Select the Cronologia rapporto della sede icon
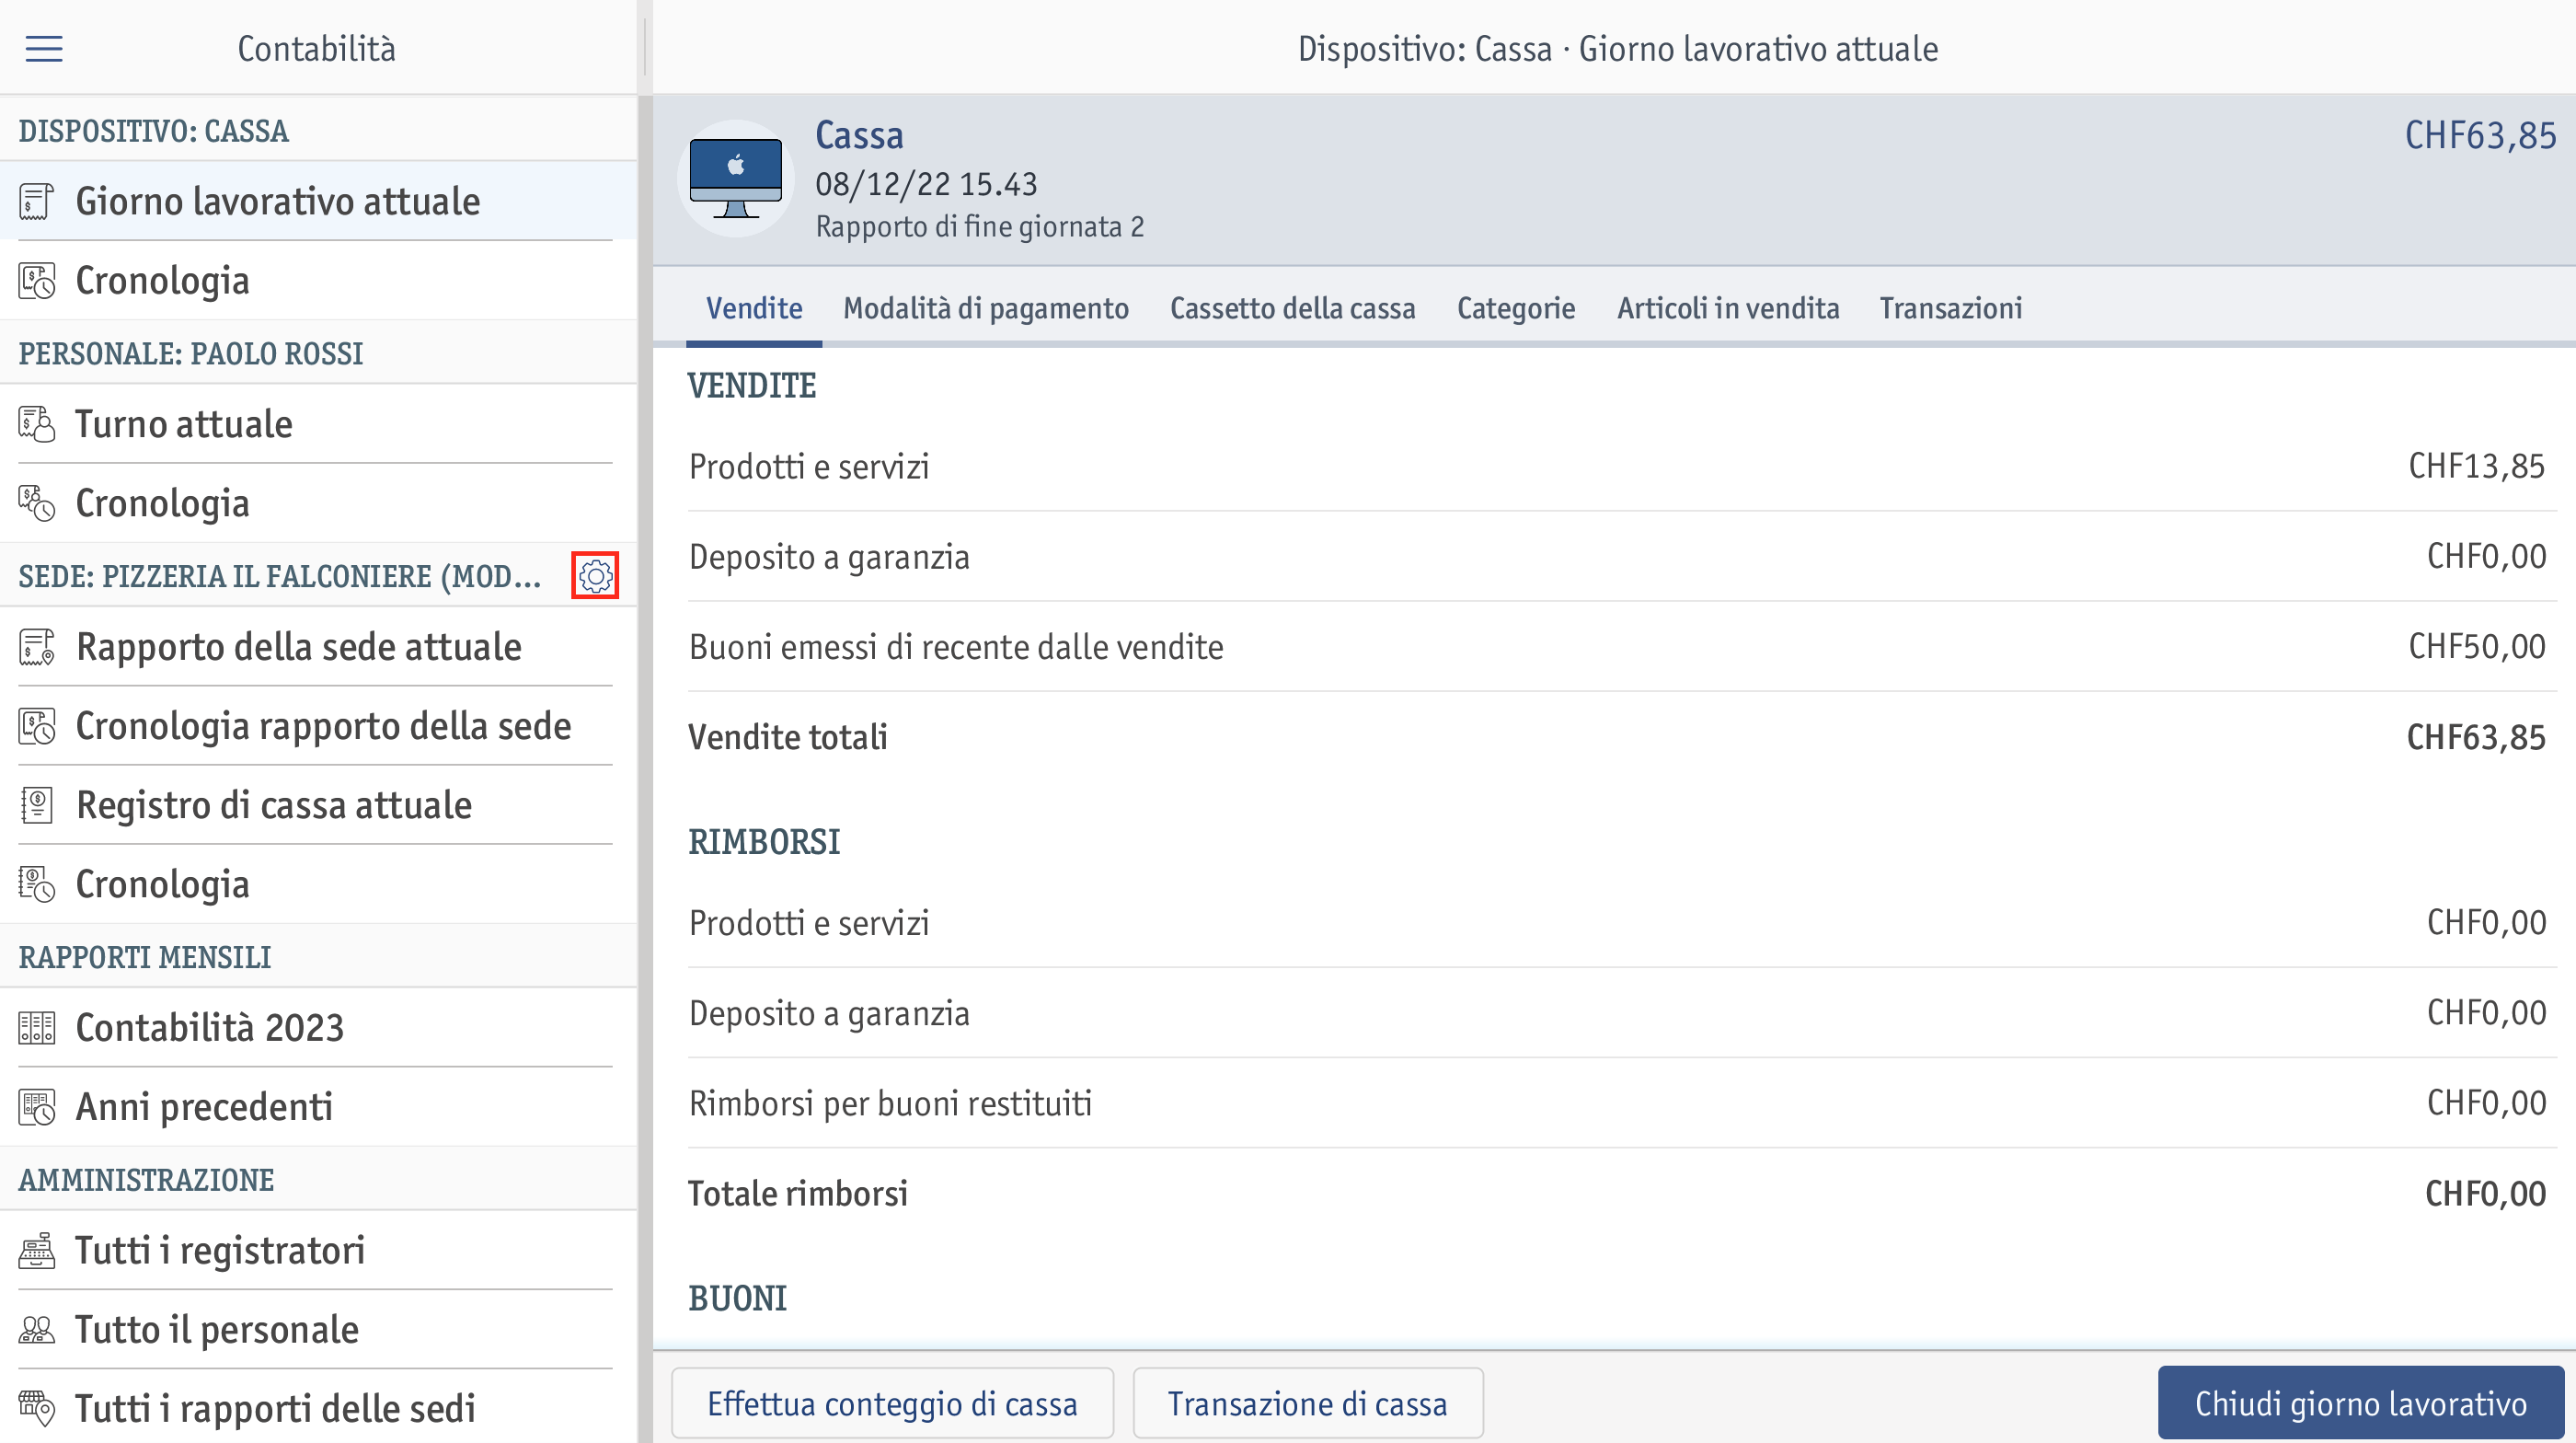The width and height of the screenshot is (2576, 1443). point(37,726)
